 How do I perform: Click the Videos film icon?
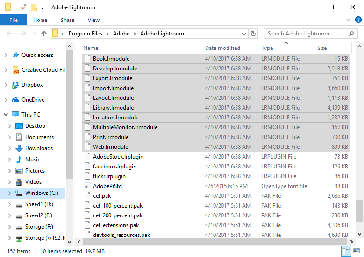tap(19, 182)
